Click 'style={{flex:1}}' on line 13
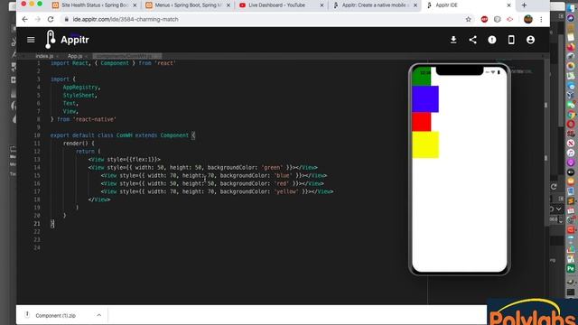 133,160
